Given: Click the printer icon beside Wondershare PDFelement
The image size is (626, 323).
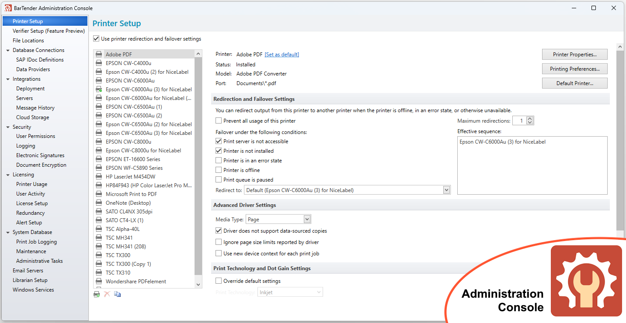Looking at the screenshot, I should click(99, 282).
